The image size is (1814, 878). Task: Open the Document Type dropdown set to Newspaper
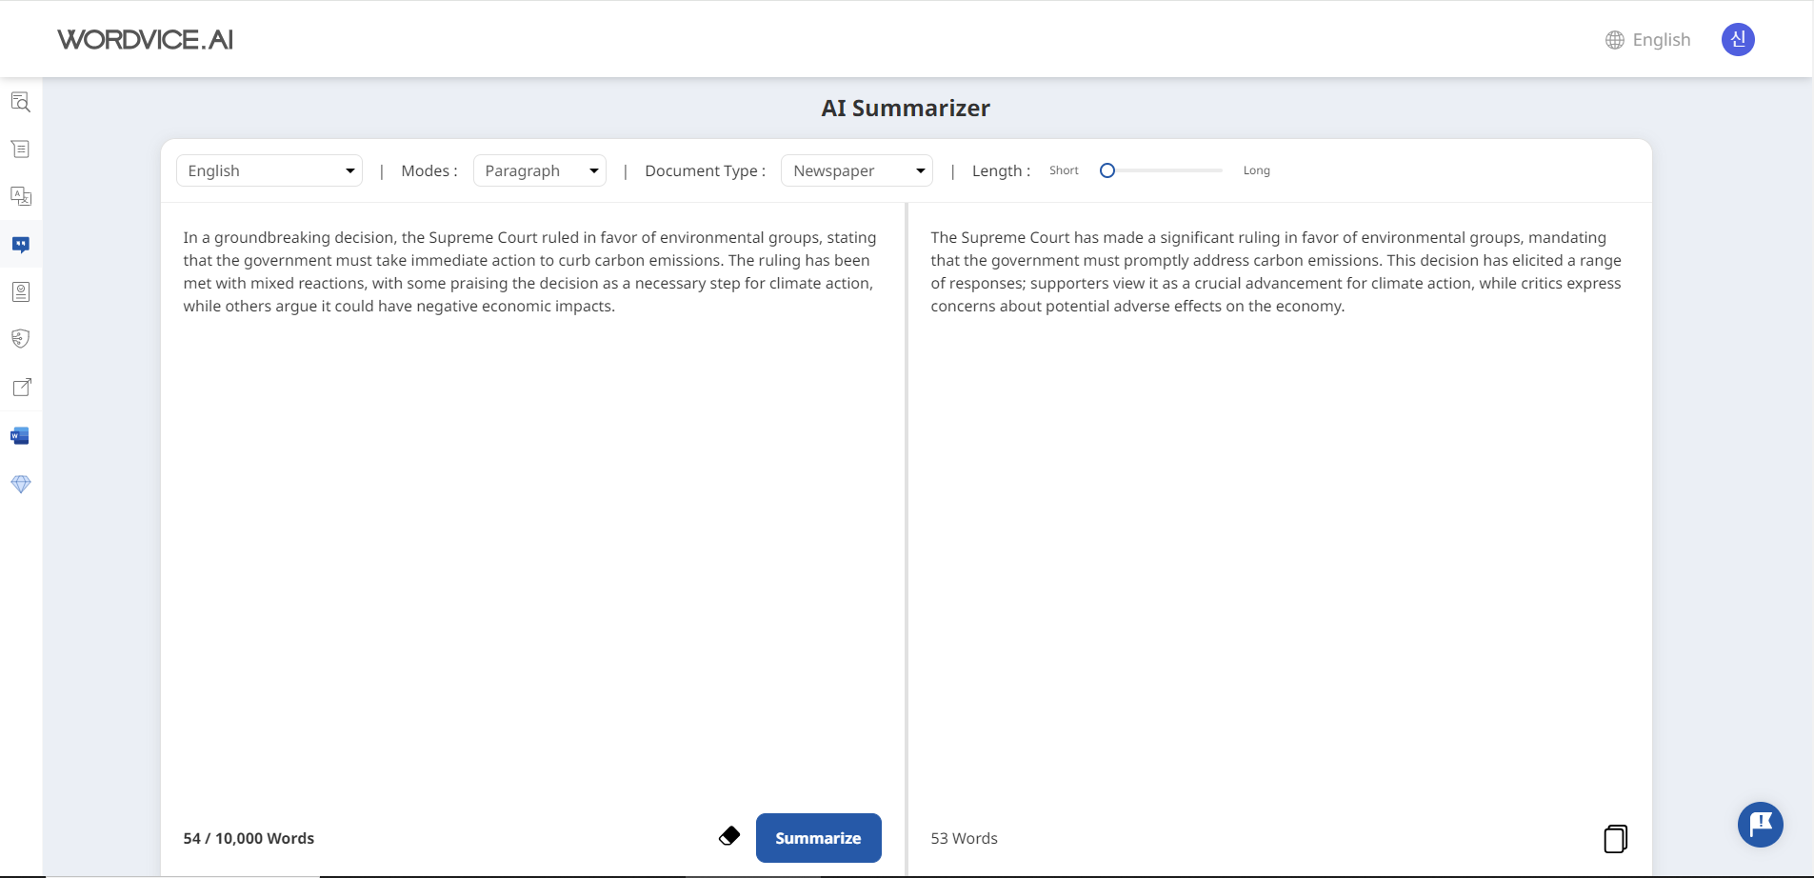856,170
